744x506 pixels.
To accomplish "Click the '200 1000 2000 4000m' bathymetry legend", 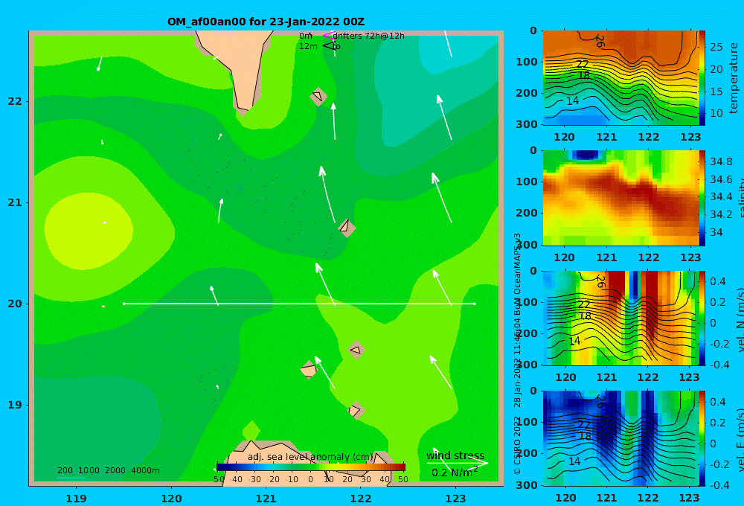I will [x=108, y=470].
